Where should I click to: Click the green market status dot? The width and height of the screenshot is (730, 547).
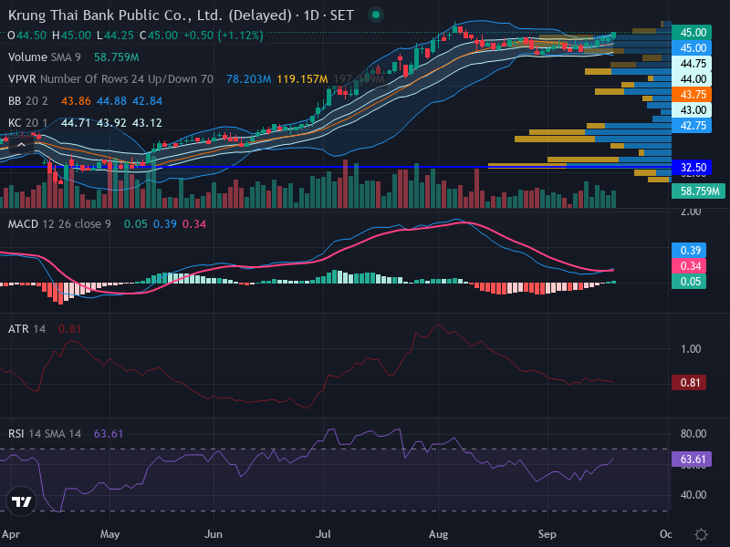(376, 15)
